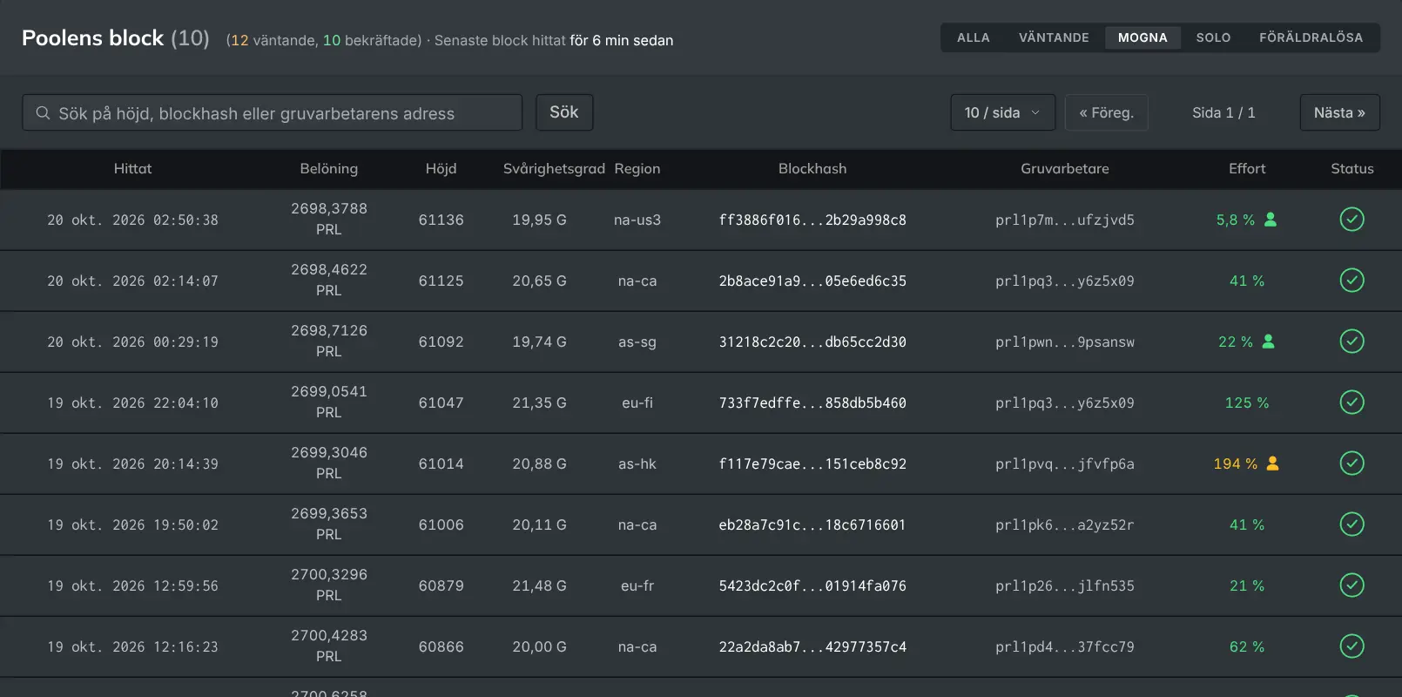The image size is (1402, 697).
Task: Focus the block search input field
Action: pos(272,112)
